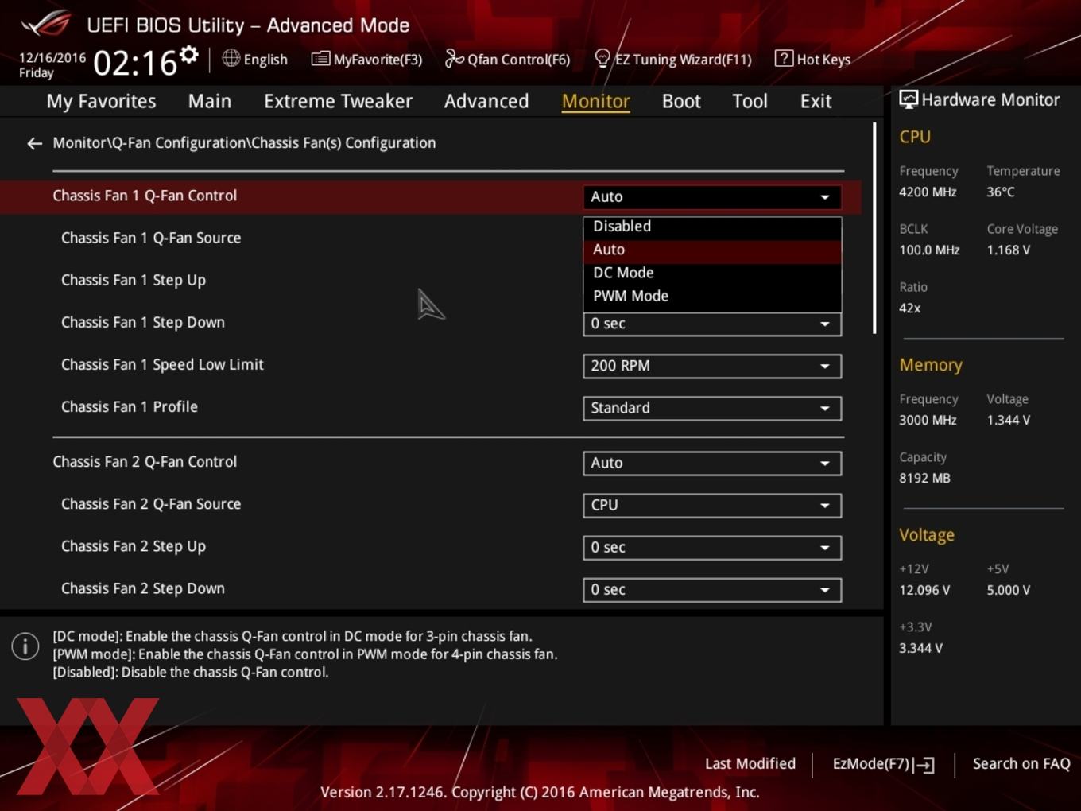Viewport: 1081px width, 811px height.
Task: Click the globe language icon
Action: [x=231, y=58]
